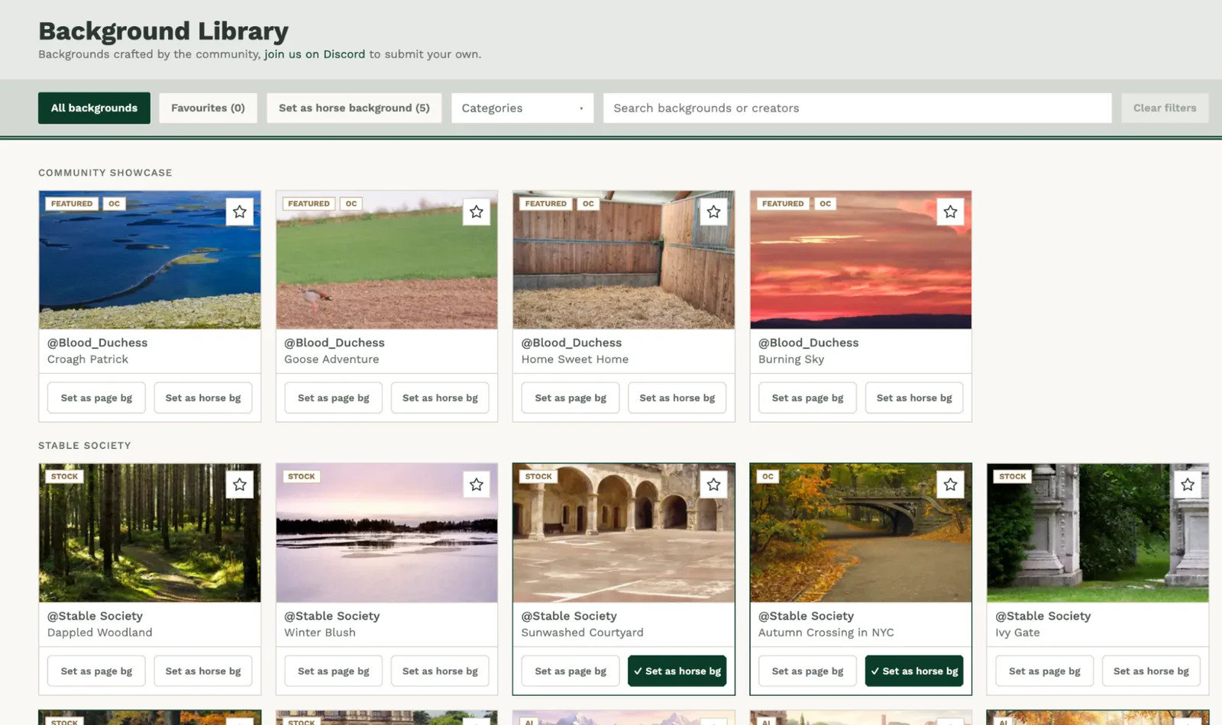1222x725 pixels.
Task: Filter by Set as horse background (5)
Action: (354, 108)
